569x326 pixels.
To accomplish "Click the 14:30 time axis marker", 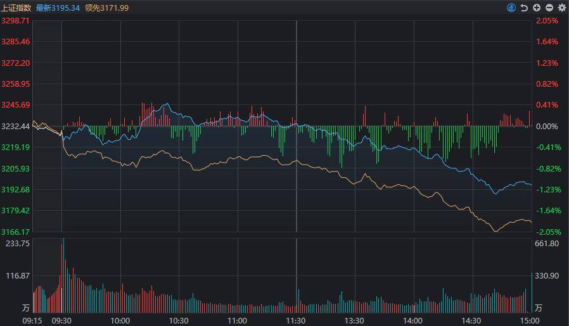I will pos(471,321).
